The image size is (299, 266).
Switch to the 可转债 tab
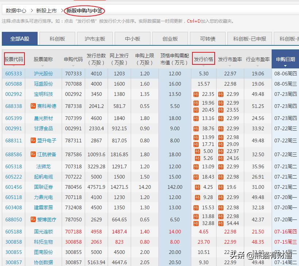tap(207, 38)
